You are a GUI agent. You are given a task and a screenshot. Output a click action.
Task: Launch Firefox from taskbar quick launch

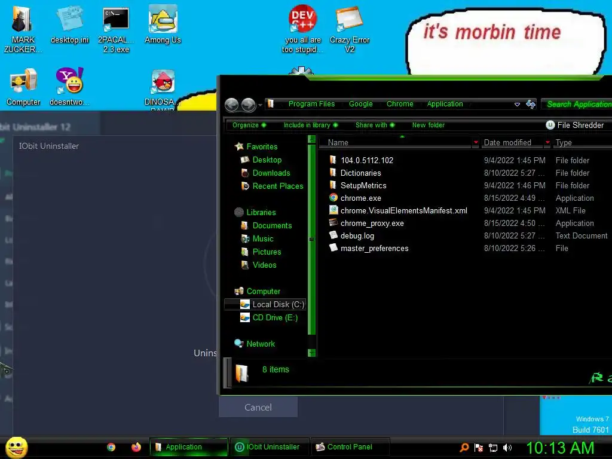tap(136, 447)
